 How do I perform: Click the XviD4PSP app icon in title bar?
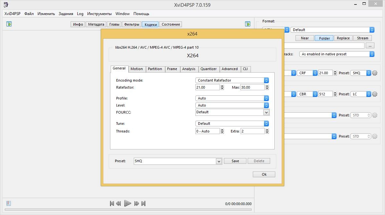[6, 4]
